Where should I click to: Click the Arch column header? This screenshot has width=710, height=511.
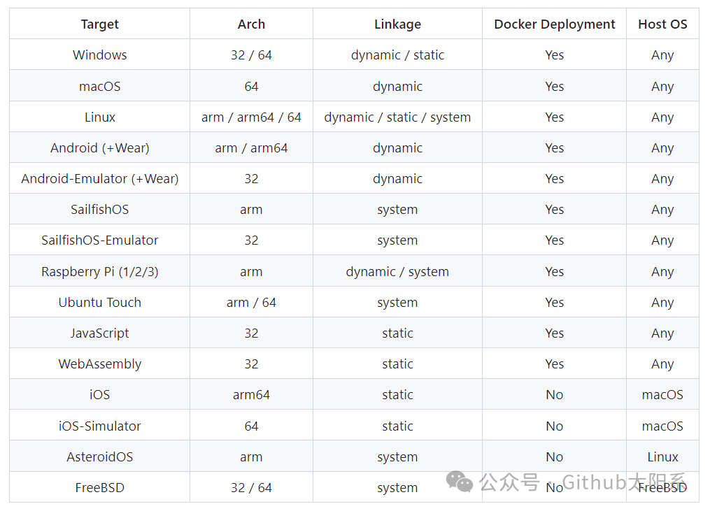251,24
